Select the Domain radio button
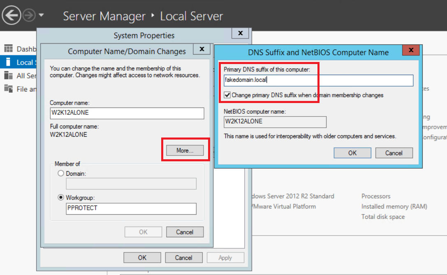 [61, 173]
